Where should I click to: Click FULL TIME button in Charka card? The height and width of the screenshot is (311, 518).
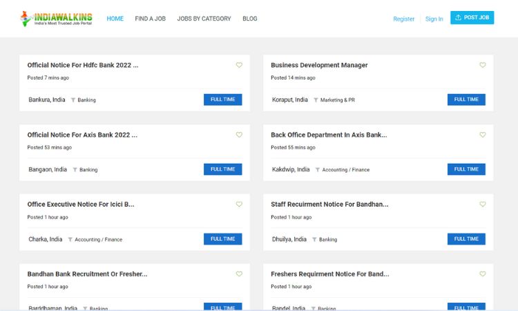(x=222, y=239)
